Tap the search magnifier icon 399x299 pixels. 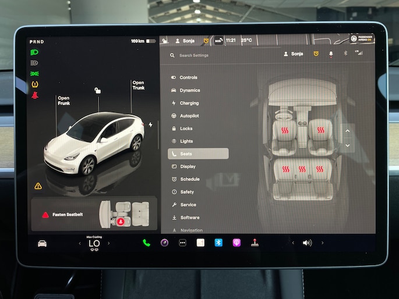172,55
